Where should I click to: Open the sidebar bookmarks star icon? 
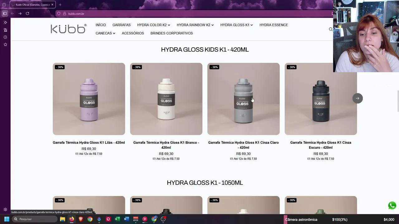(5, 44)
